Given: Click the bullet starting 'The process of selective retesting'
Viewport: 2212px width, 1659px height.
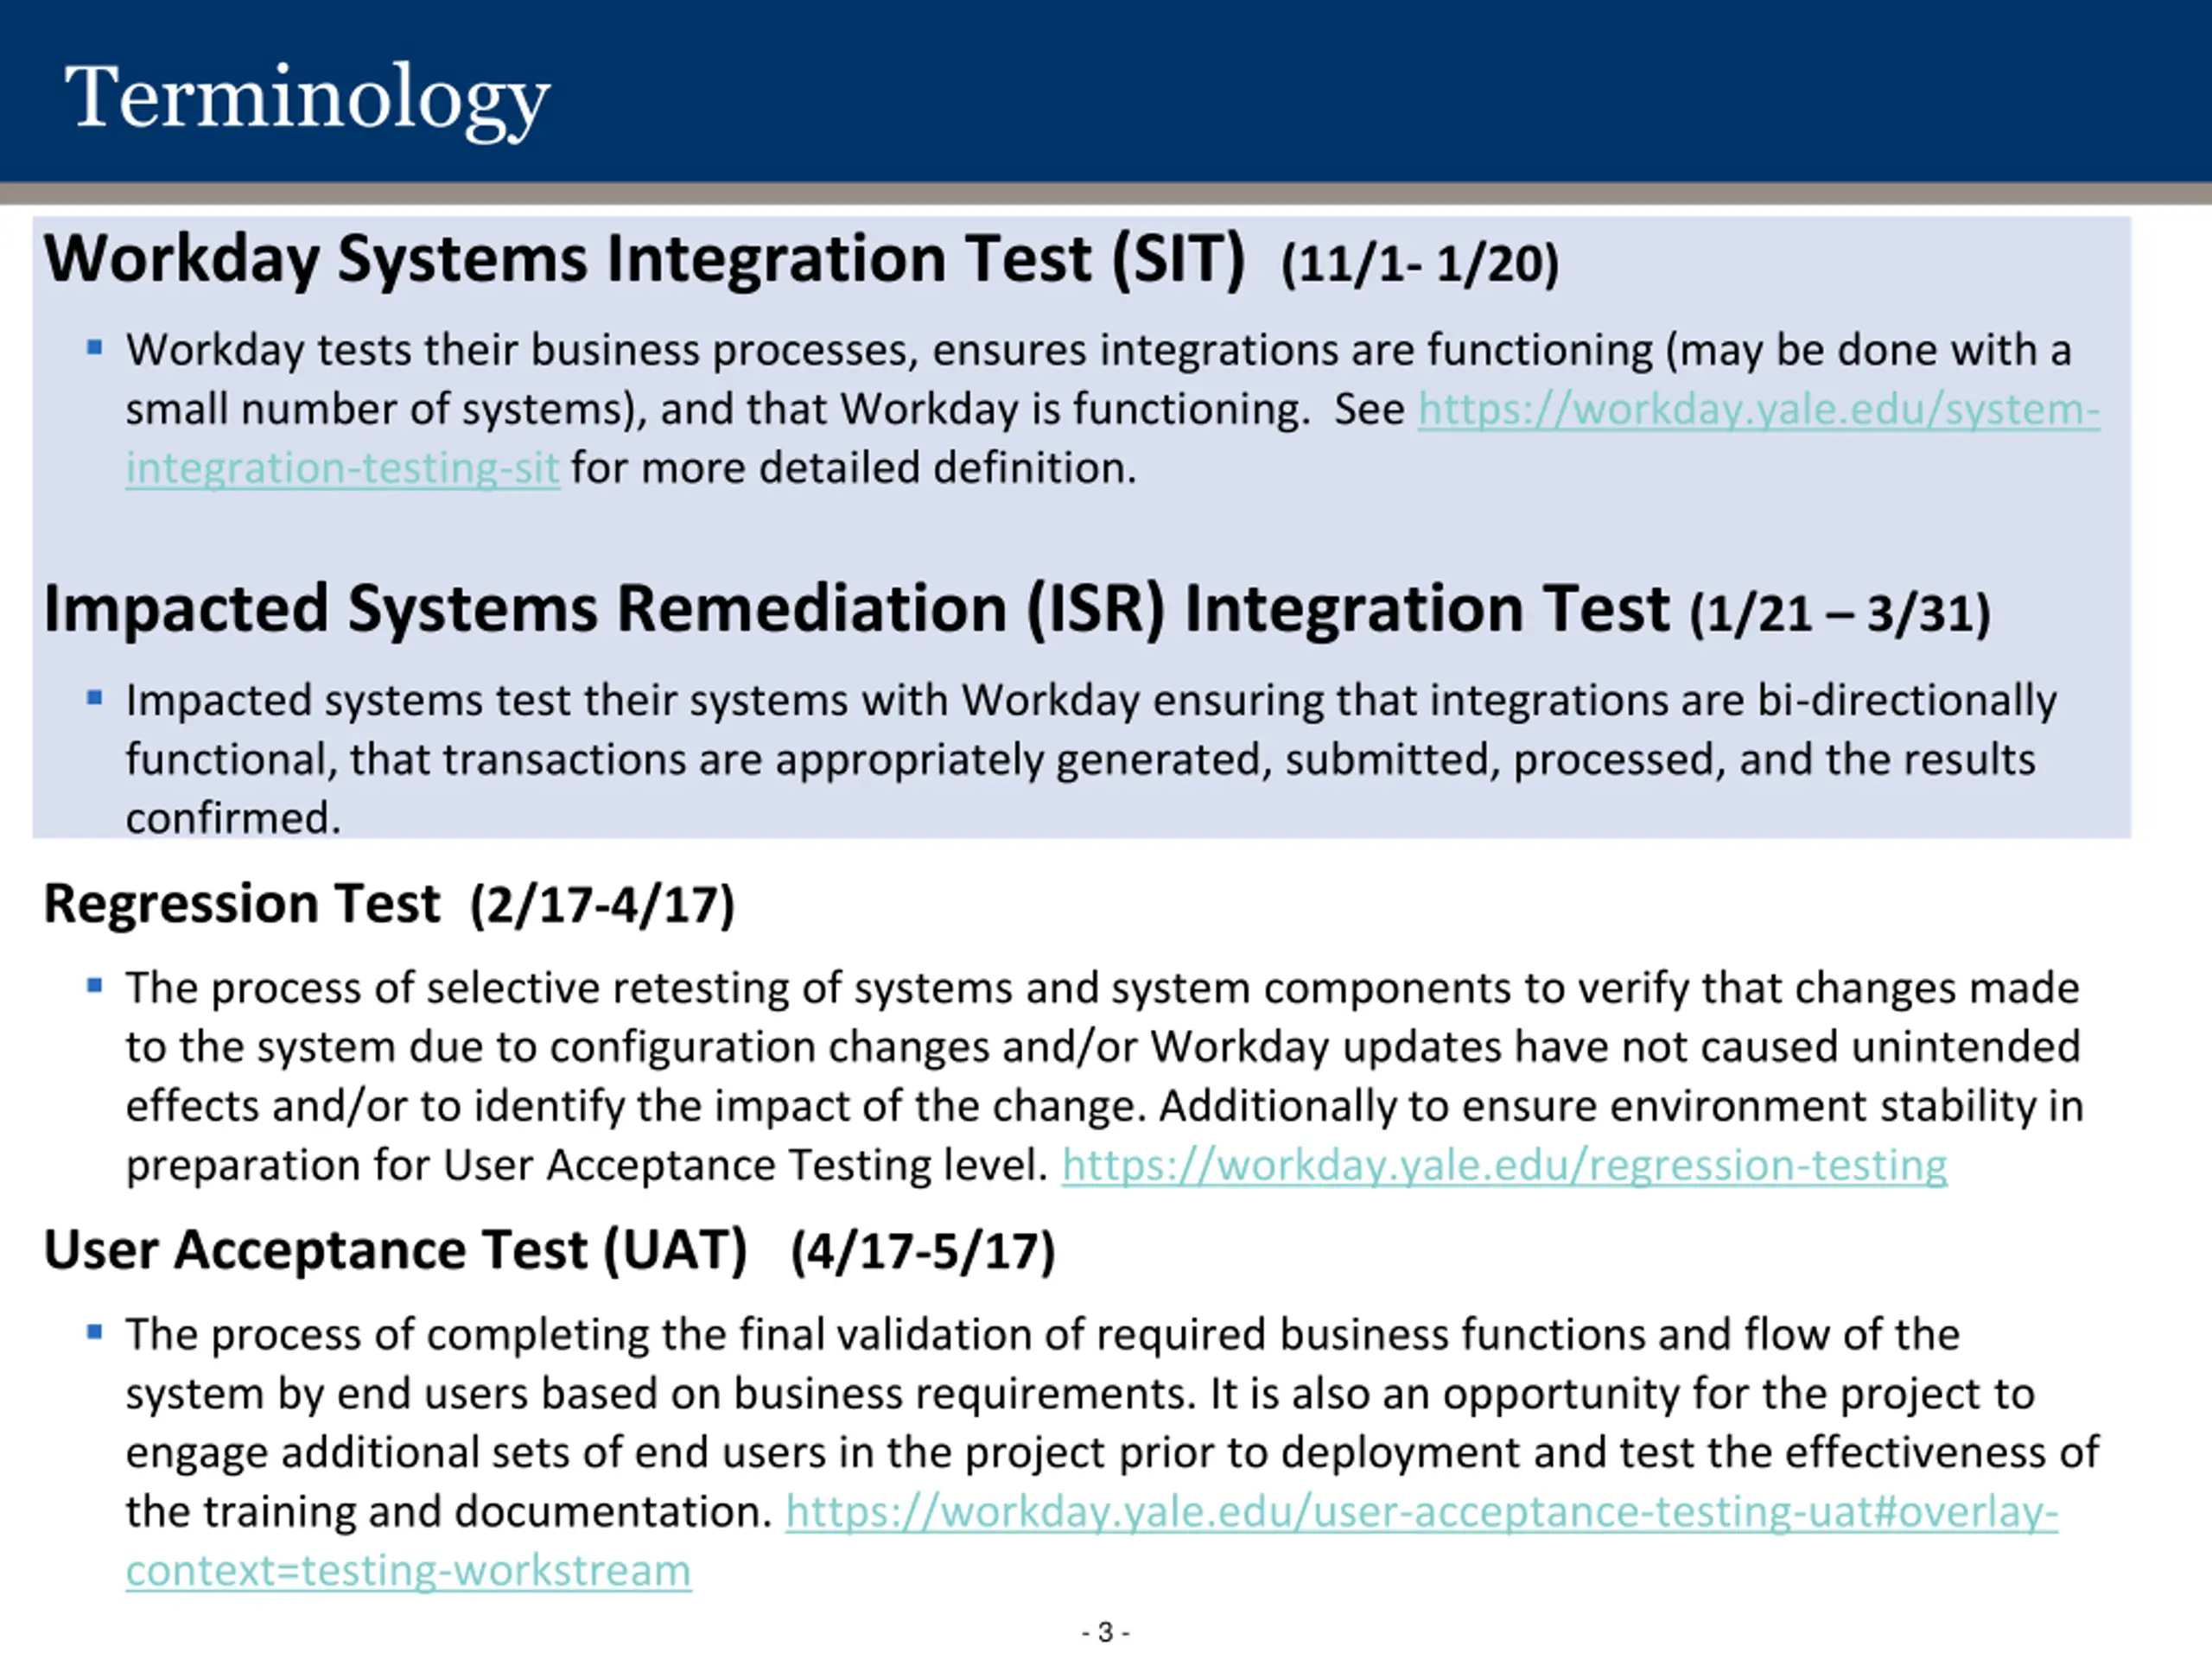Looking at the screenshot, I should coord(1105,1076).
